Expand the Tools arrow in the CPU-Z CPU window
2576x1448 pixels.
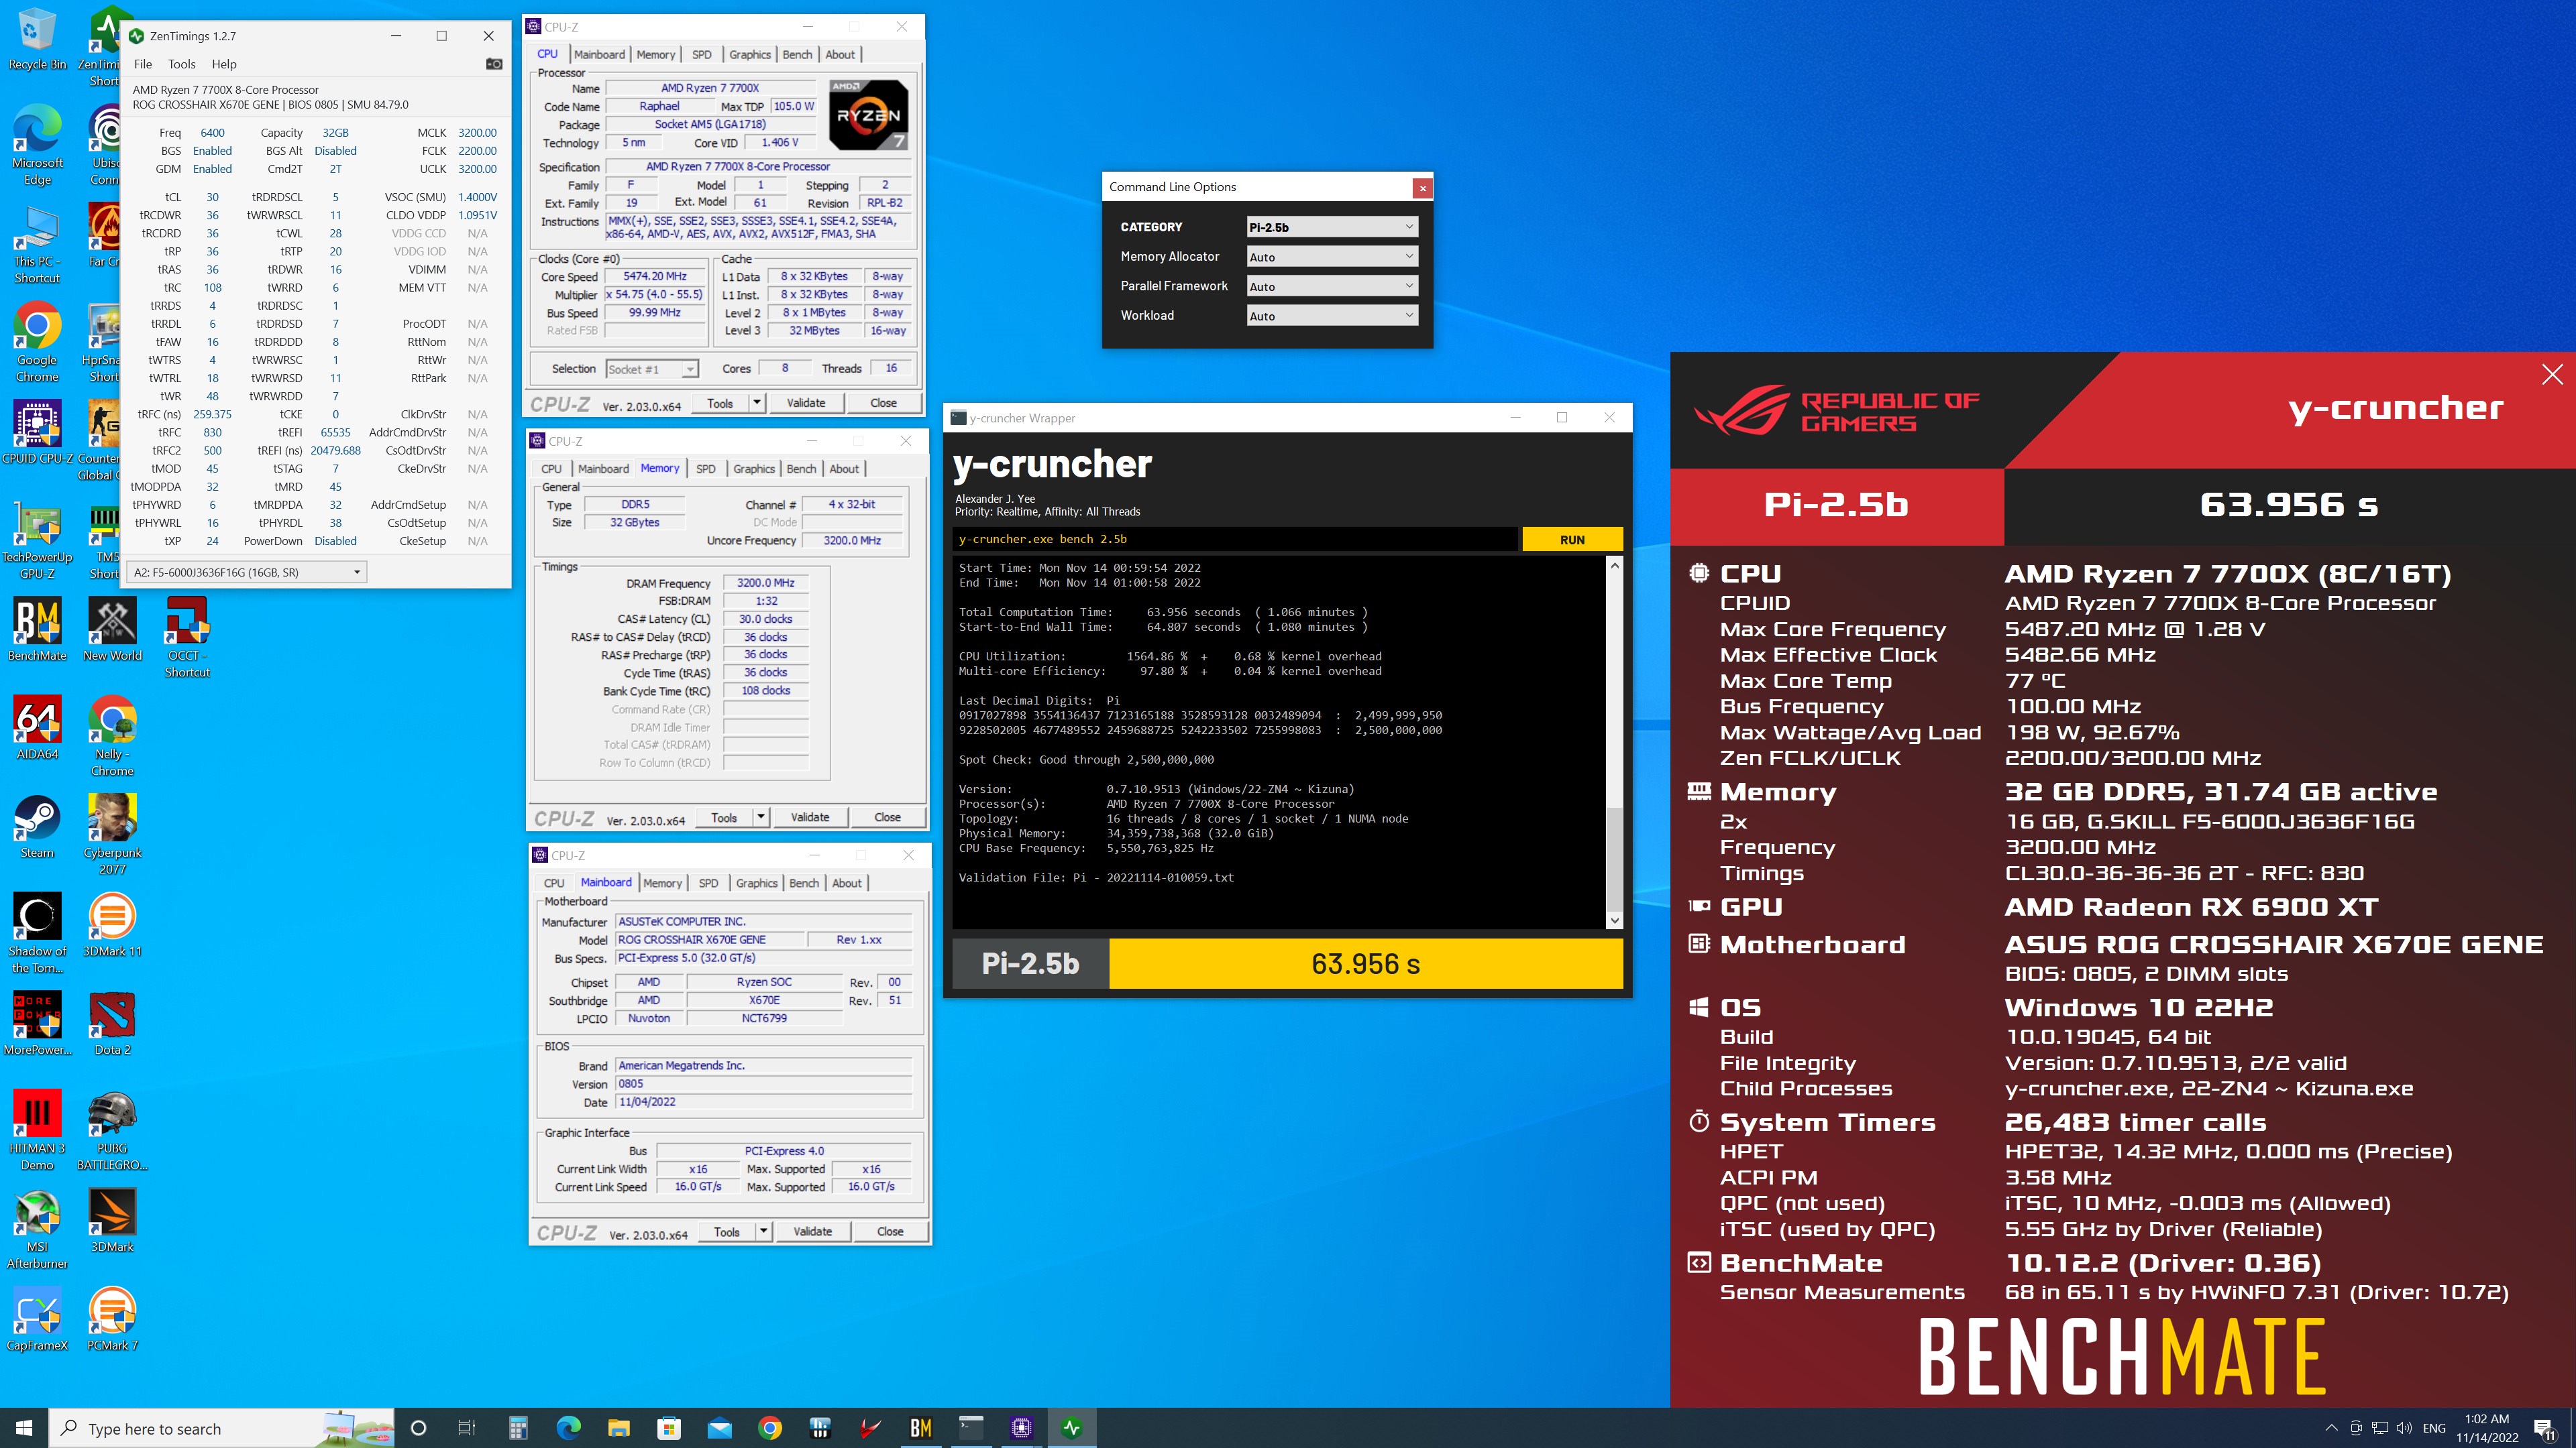pos(757,403)
